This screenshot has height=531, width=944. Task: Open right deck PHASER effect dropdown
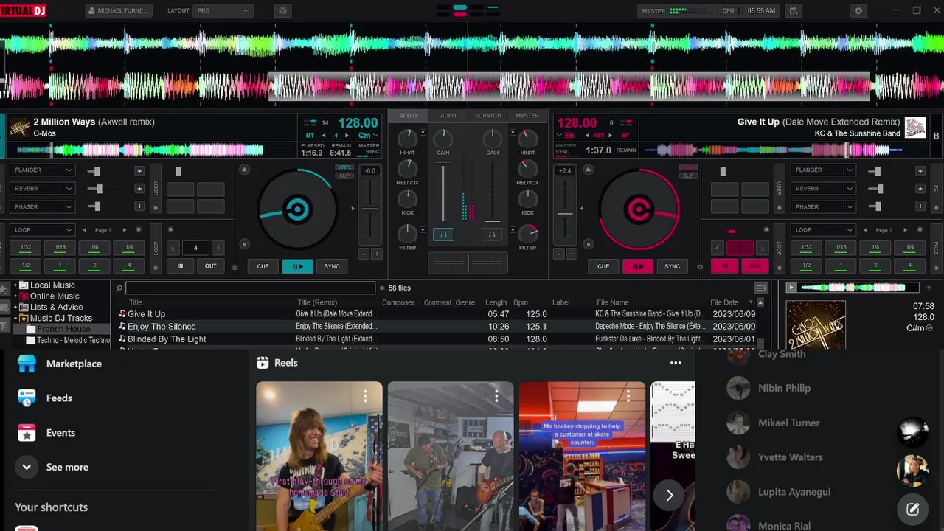[x=850, y=207]
